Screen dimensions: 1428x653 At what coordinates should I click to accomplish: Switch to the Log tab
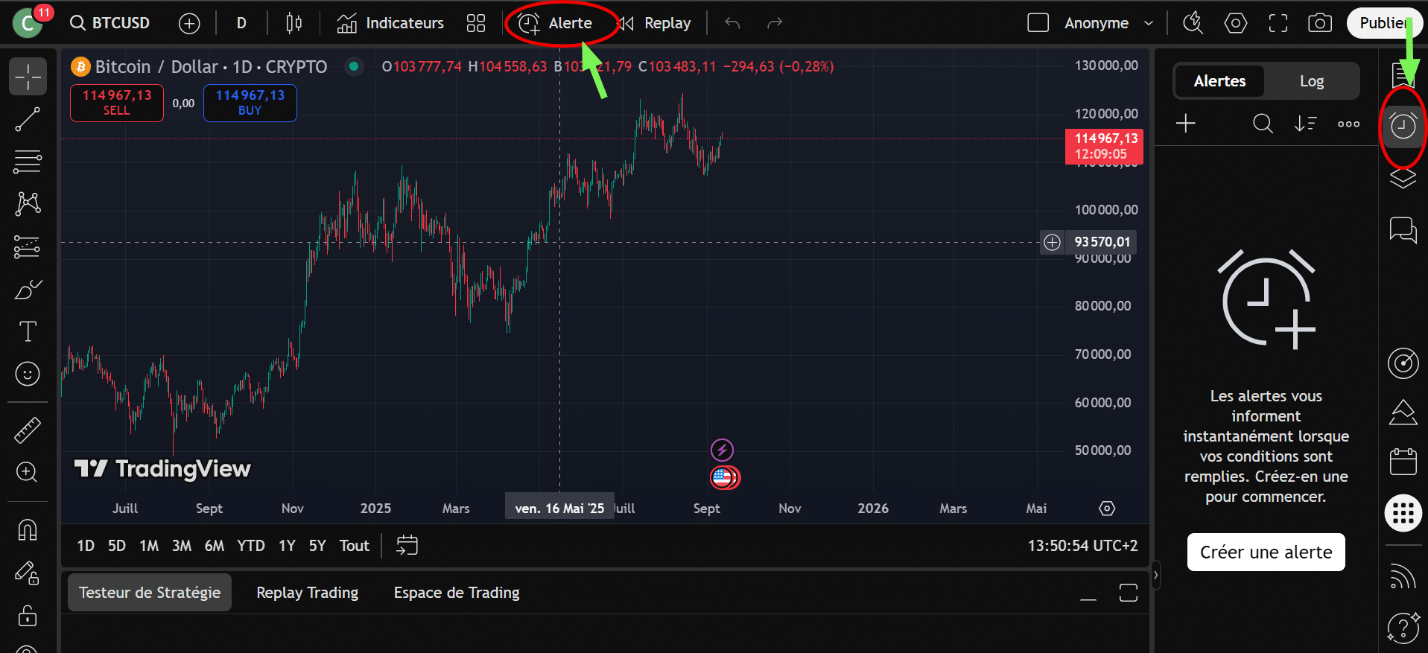pyautogui.click(x=1311, y=81)
